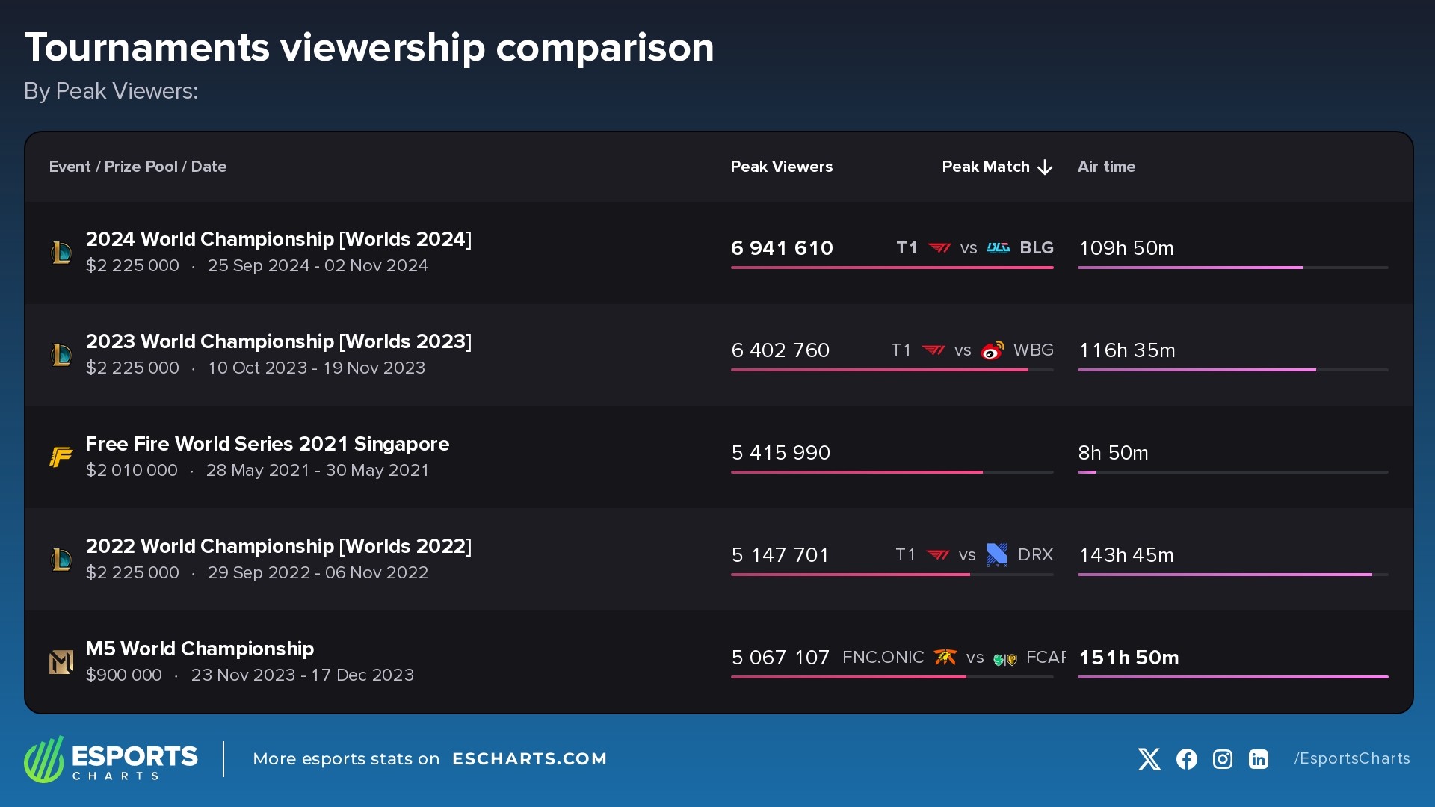Sort by the Air time column header
Screen dimensions: 1435x807
click(1106, 167)
